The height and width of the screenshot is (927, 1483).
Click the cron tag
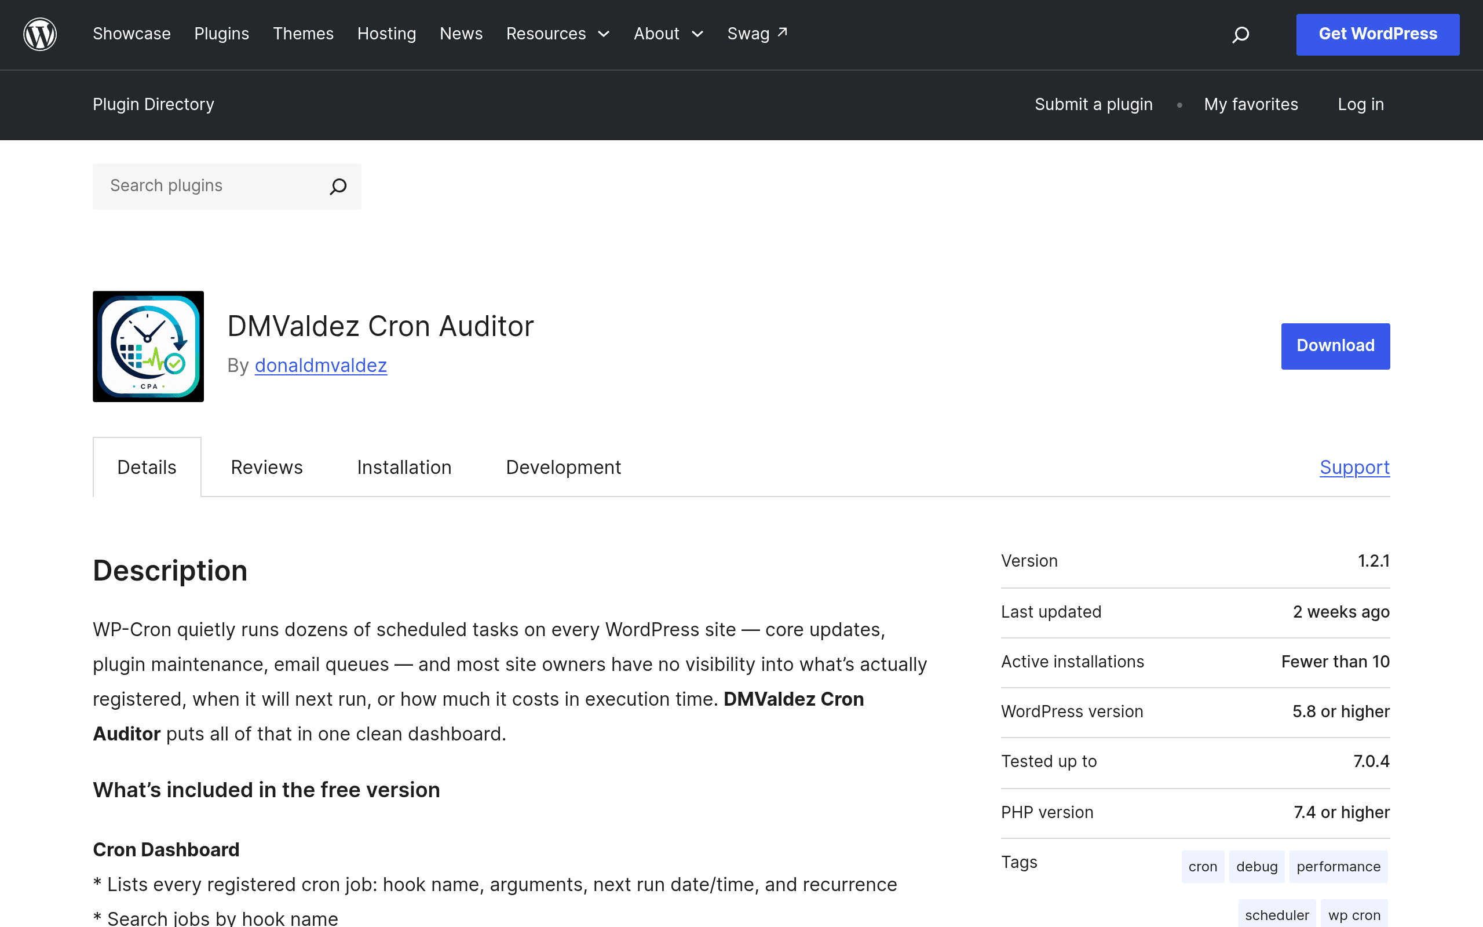click(1203, 866)
